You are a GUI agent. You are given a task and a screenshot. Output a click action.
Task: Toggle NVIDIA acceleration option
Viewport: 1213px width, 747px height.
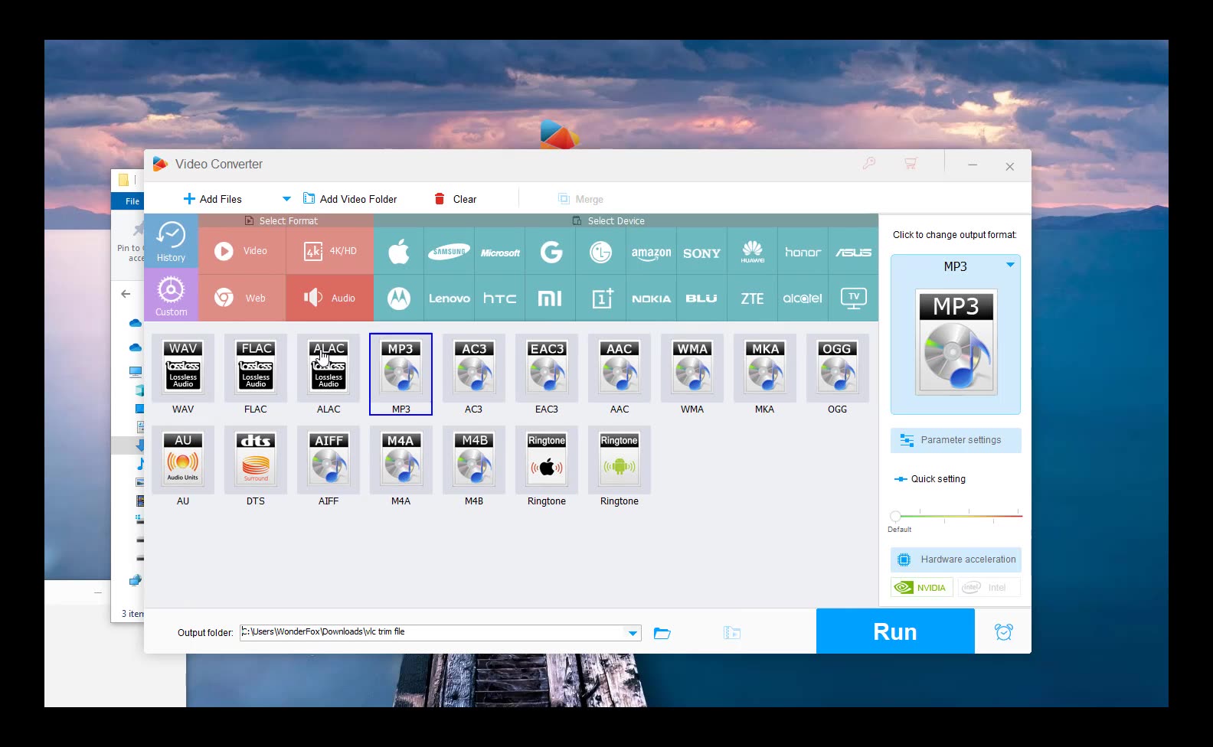921,588
